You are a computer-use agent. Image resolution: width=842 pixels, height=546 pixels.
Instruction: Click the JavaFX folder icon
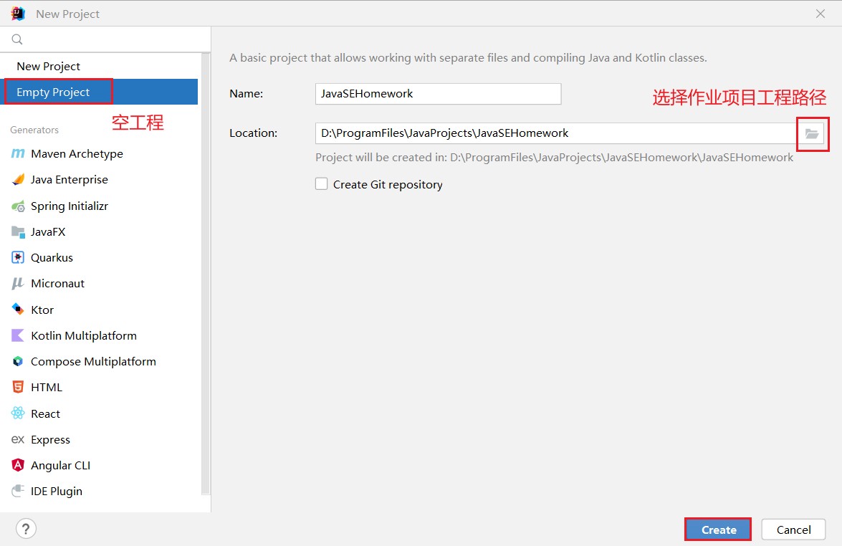18,232
